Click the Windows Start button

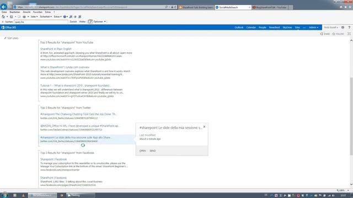pyautogui.click(x=4, y=195)
